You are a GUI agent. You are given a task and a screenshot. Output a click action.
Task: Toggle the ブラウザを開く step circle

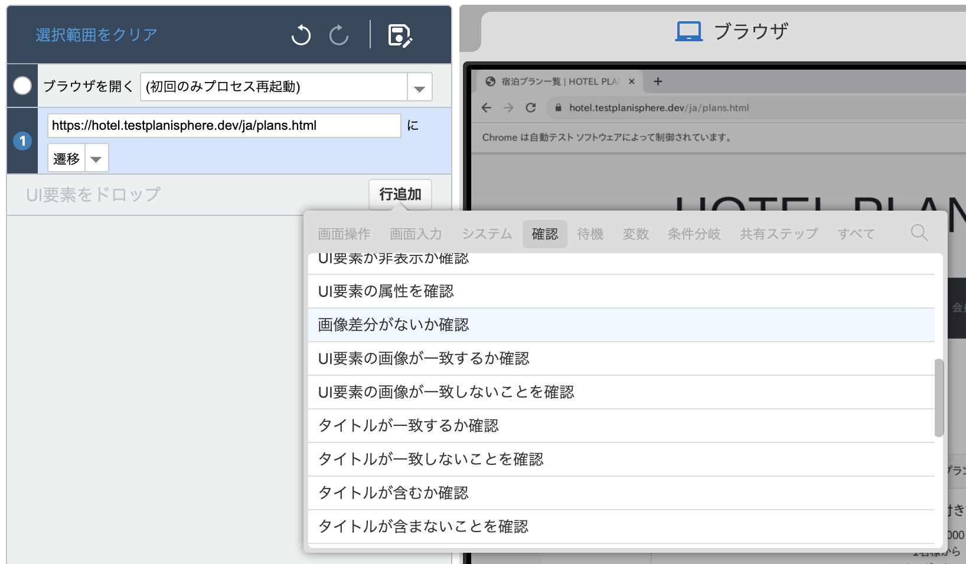click(x=22, y=86)
